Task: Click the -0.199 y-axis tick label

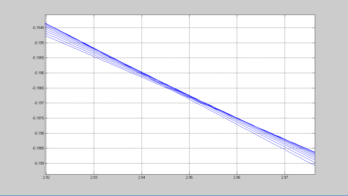Action: 39,164
